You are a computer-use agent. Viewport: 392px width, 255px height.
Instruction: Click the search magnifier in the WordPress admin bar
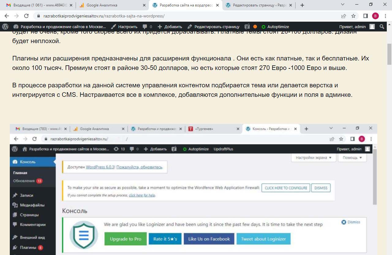coord(382,27)
